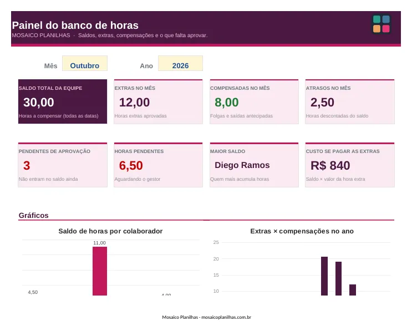Open the Mês selector showing Outubro
Image resolution: width=412 pixels, height=331 pixels.
[x=85, y=63]
